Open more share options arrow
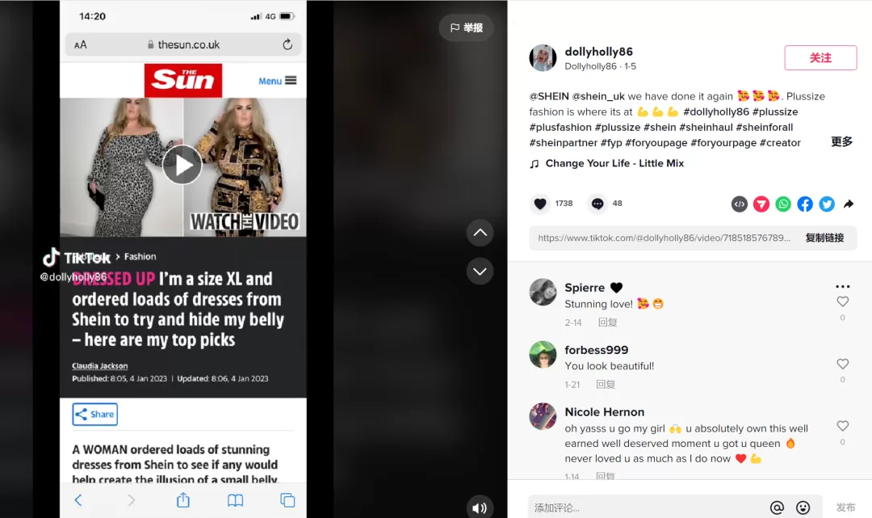The image size is (872, 518). tap(849, 204)
